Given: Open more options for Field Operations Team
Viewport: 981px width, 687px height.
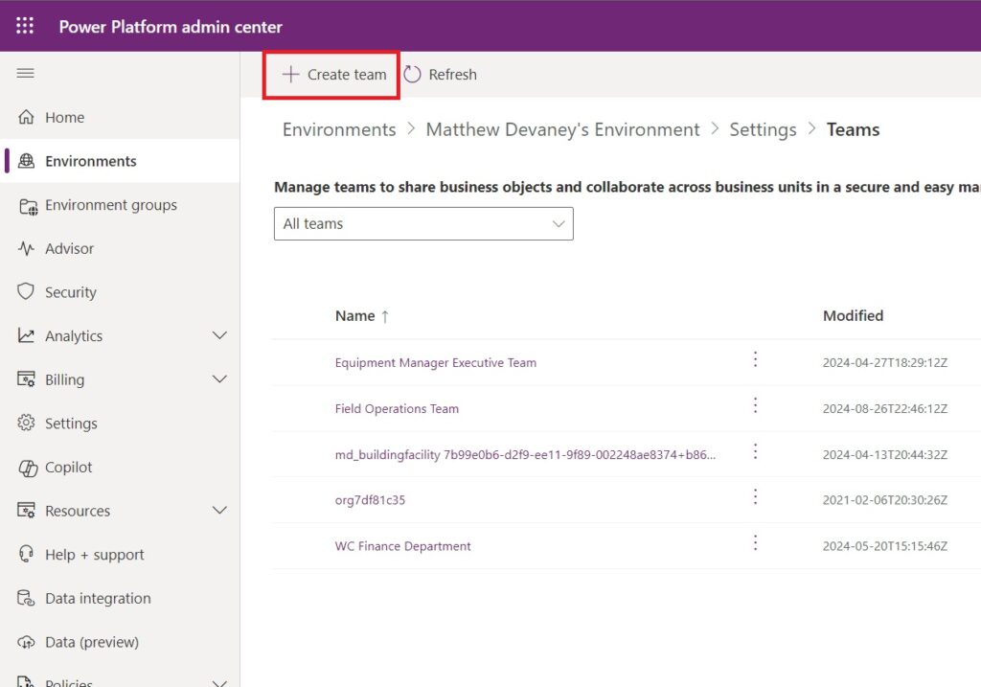Looking at the screenshot, I should tap(755, 406).
